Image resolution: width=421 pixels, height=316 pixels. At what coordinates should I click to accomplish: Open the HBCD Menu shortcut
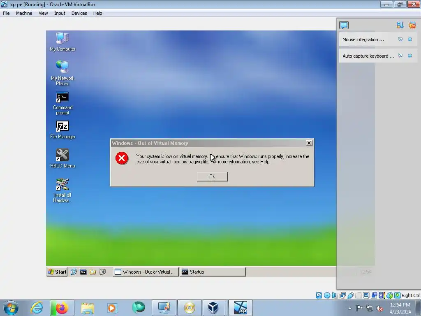click(62, 158)
